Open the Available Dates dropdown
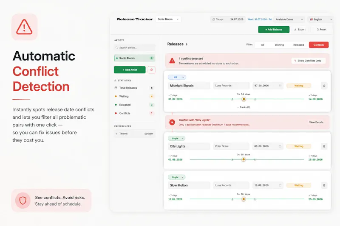 point(289,19)
